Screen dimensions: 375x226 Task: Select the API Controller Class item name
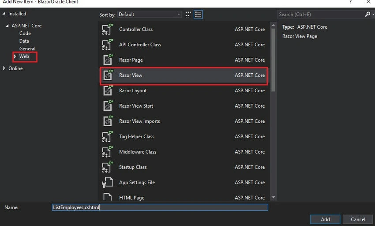pos(140,45)
